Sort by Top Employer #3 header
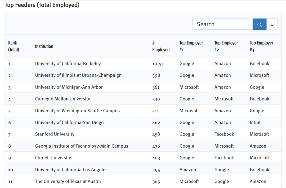 (261, 46)
